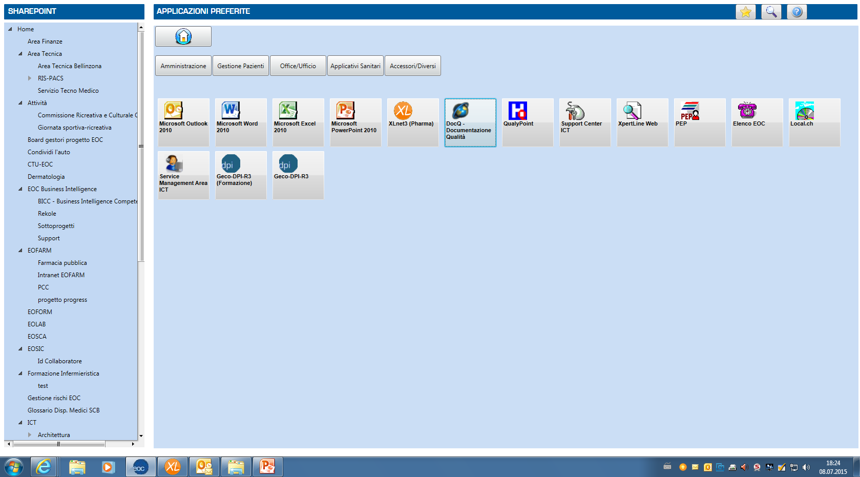Collapse Formazione Infermieristica node
This screenshot has height=477, width=860.
point(20,374)
